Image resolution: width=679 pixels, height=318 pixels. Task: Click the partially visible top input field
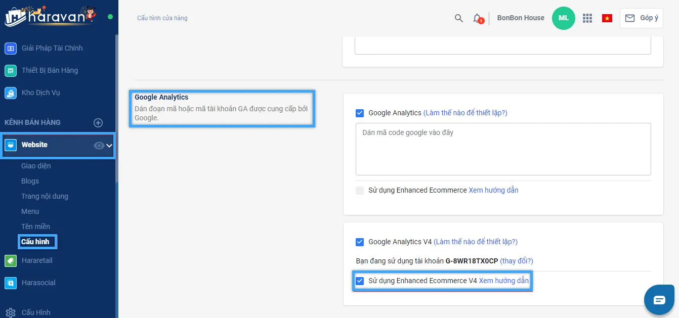coord(503,46)
